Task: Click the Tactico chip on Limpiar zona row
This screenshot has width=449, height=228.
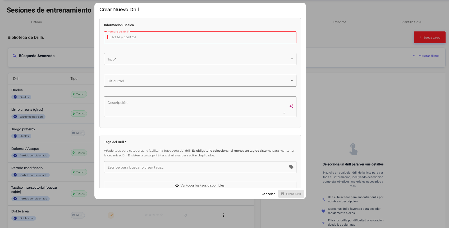Action: [x=79, y=114]
